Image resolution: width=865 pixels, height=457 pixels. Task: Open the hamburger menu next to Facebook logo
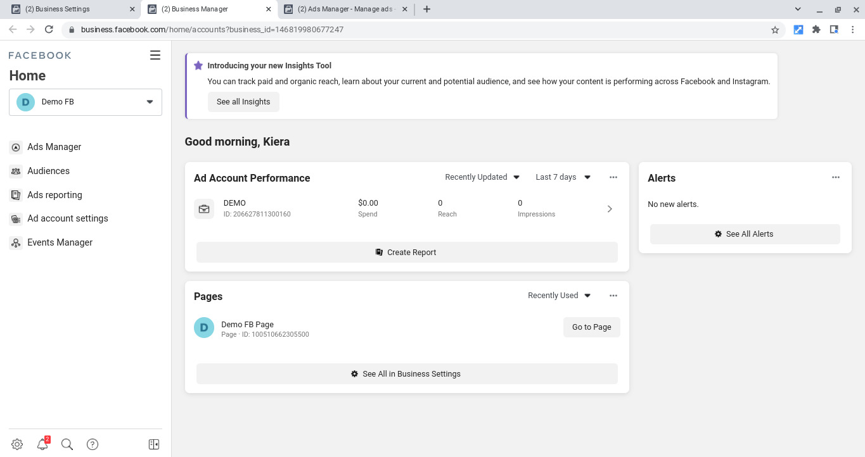pos(155,55)
